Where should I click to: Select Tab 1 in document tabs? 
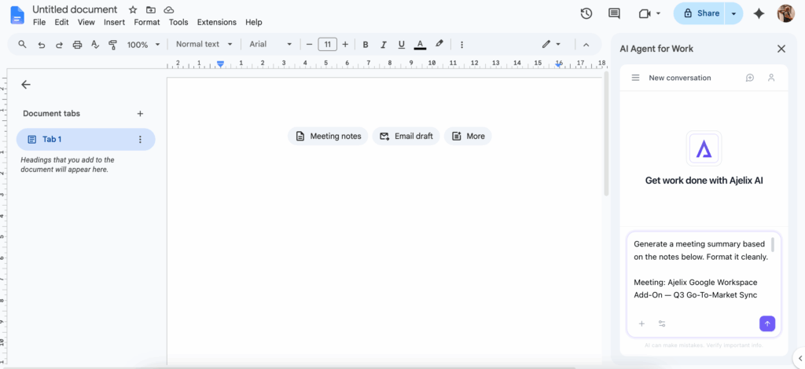[86, 140]
